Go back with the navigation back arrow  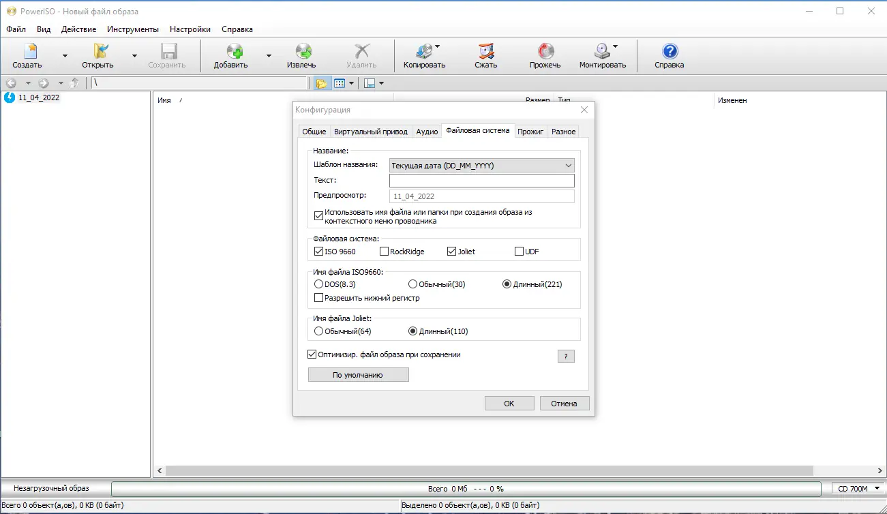pyautogui.click(x=12, y=83)
